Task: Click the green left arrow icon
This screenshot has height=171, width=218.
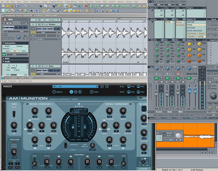Action: tap(102, 6)
